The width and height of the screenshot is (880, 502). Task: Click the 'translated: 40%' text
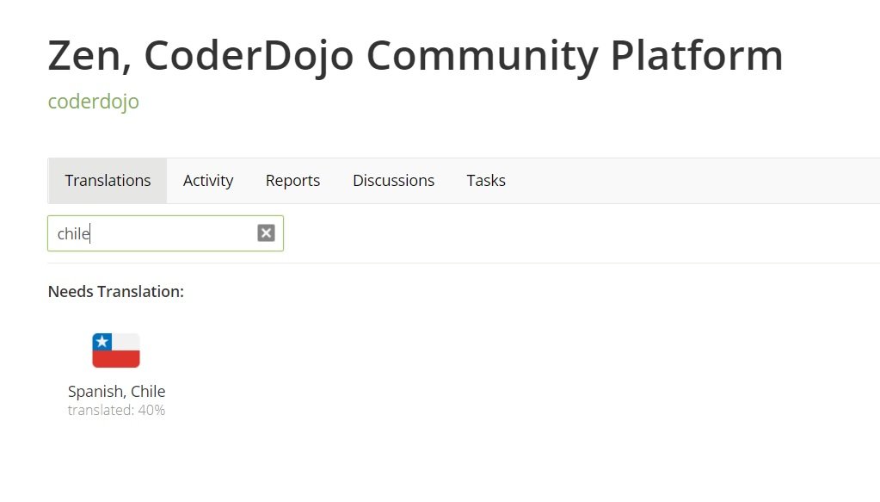pos(117,411)
